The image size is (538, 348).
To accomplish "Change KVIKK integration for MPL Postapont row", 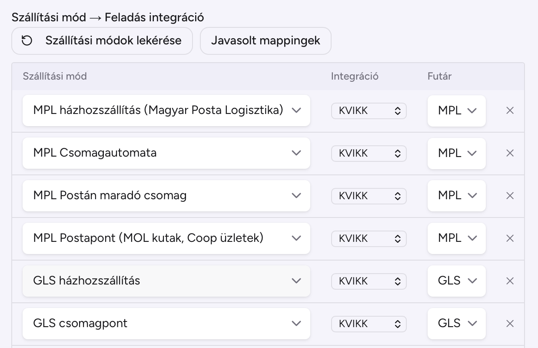I will pos(369,239).
